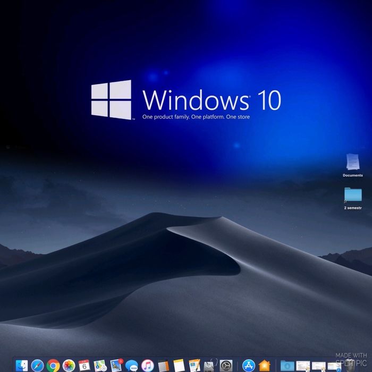Restore the leftmost minimized window in the Dock
Viewport: 372px width, 372px height.
[x=303, y=366]
